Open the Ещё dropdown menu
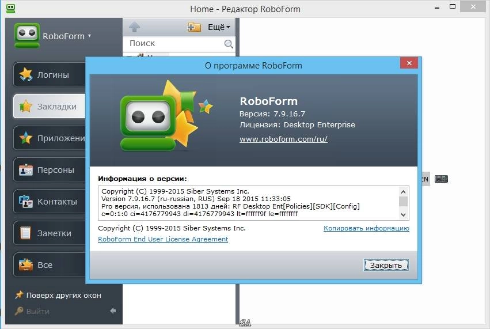The width and height of the screenshot is (490, 329). point(219,27)
